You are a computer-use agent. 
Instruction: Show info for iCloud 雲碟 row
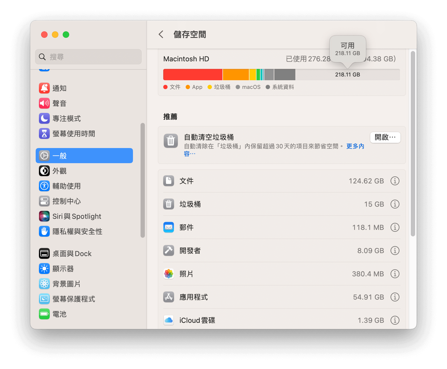(x=395, y=320)
